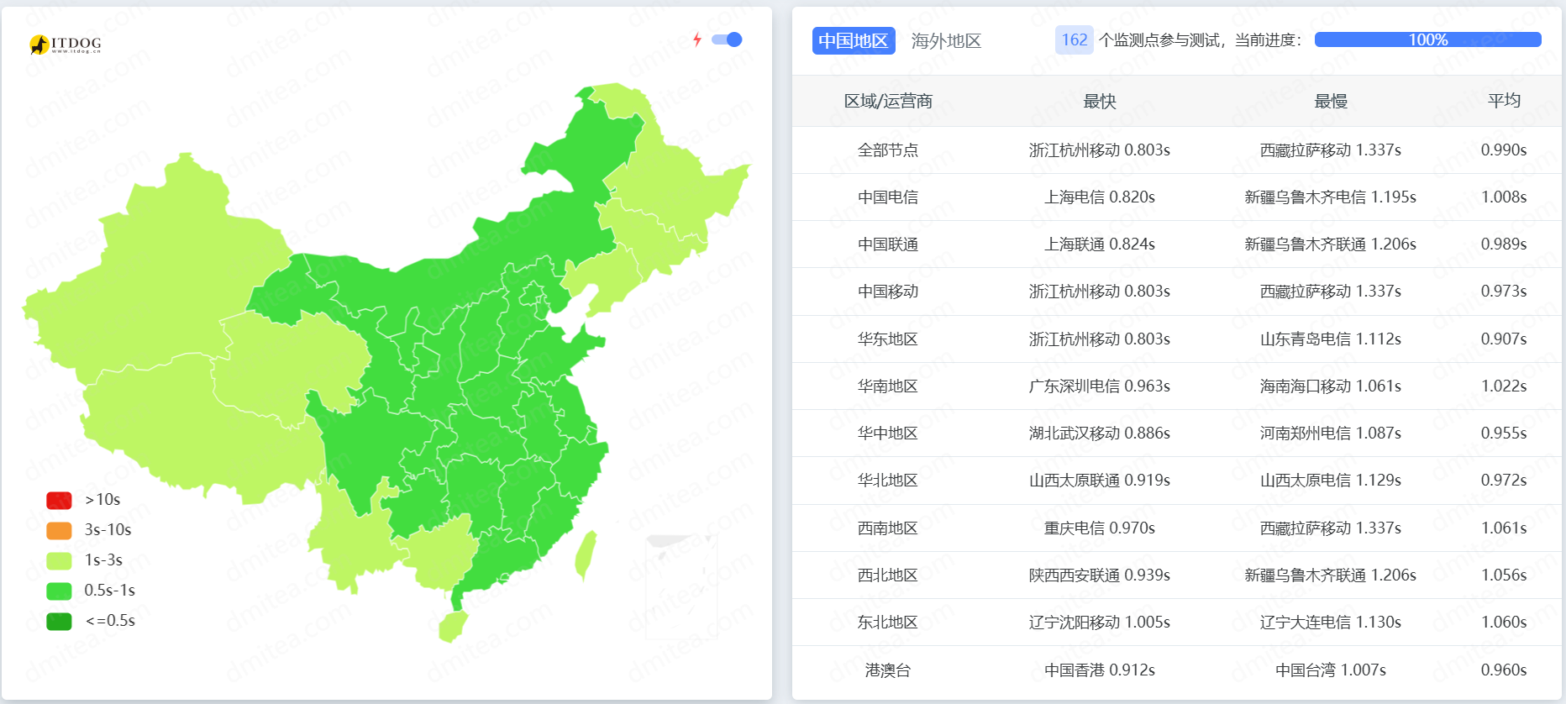This screenshot has height=704, width=1566.
Task: Click the 162 monitoring points badge
Action: [x=1074, y=39]
